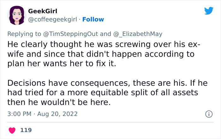This screenshot has width=221, height=139.
Task: Like the tweet with the heart icon
Action: 12,130
